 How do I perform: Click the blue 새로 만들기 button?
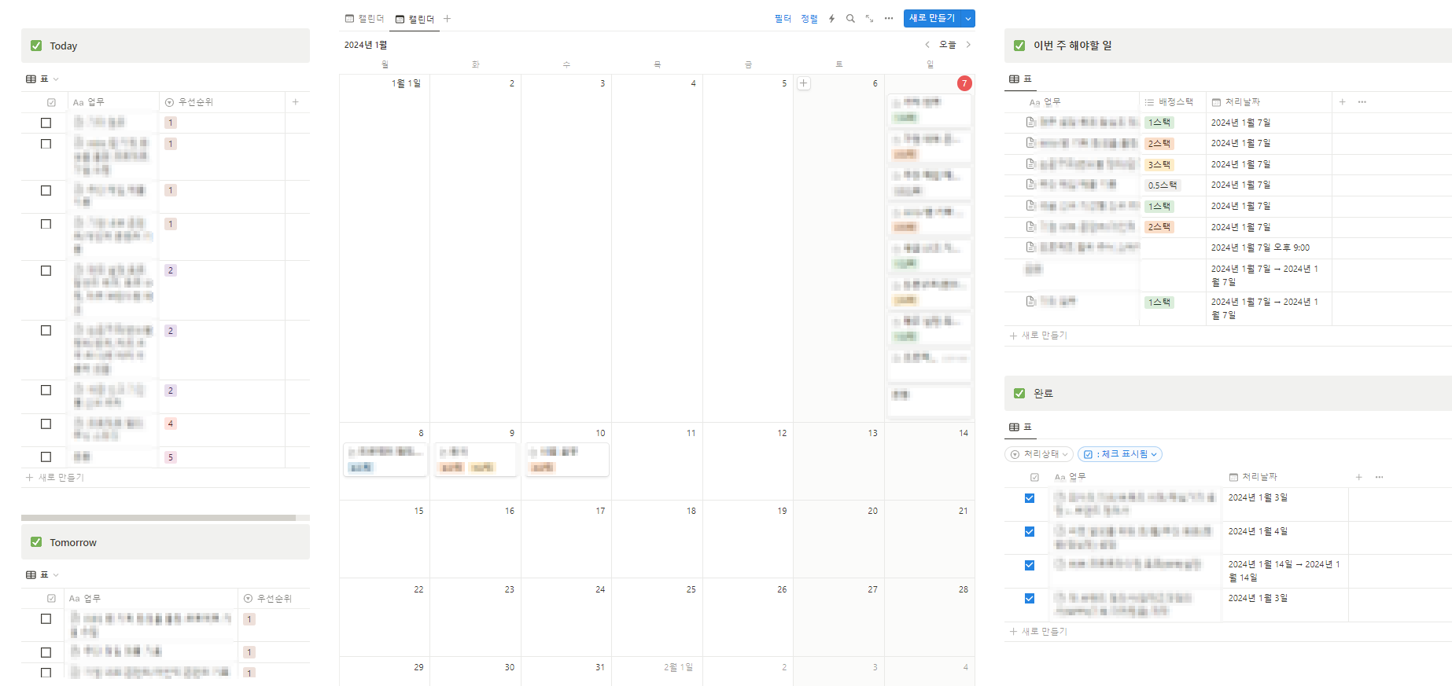tap(932, 18)
